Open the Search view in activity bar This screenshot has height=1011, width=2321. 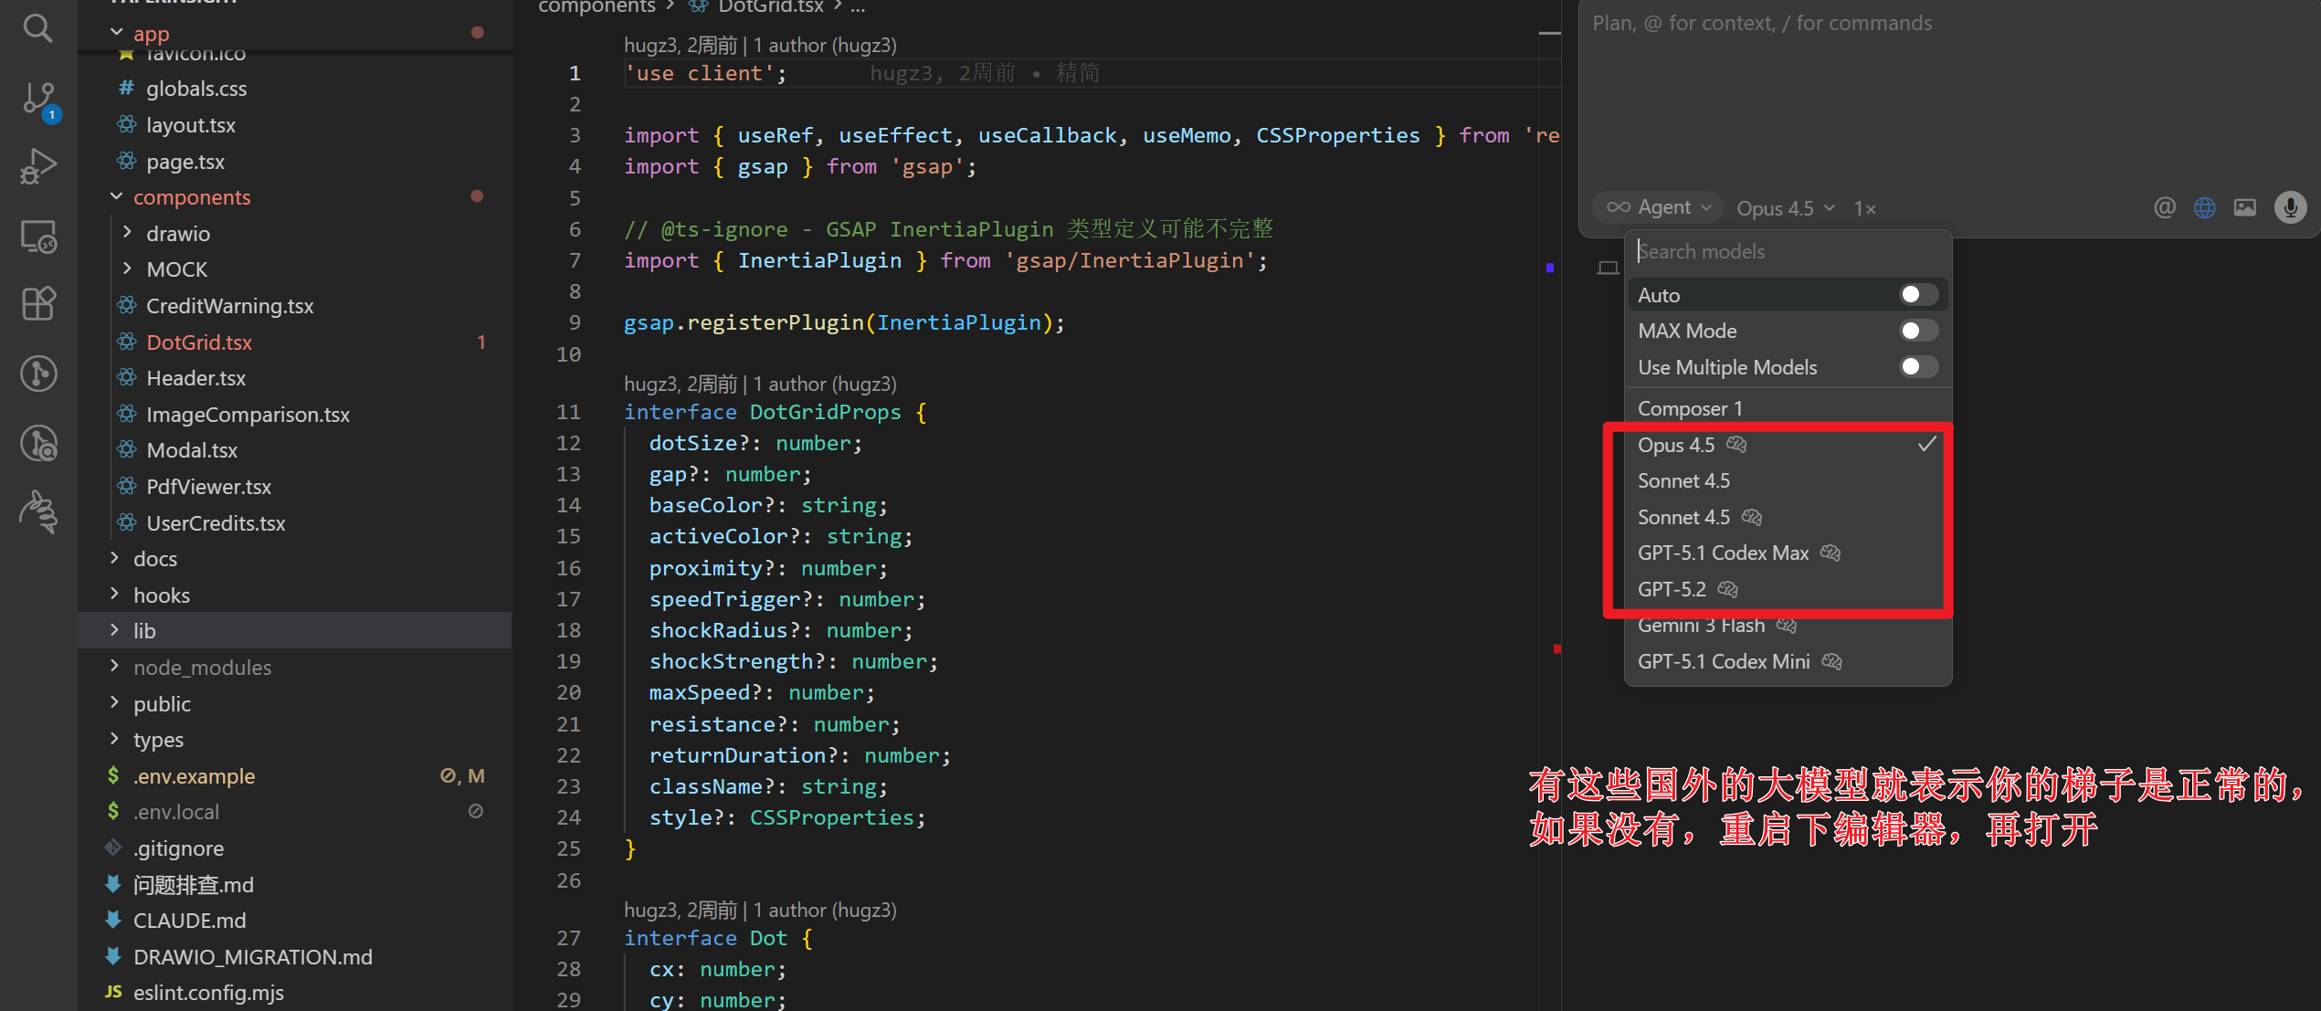pos(37,27)
